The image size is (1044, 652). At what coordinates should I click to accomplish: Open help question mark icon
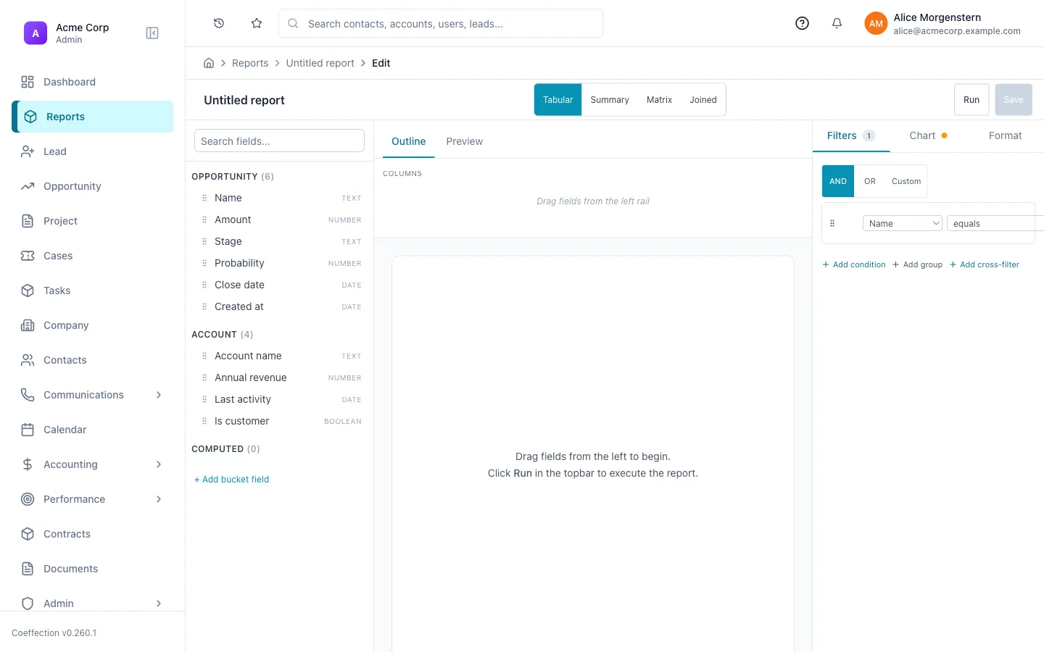coord(802,23)
